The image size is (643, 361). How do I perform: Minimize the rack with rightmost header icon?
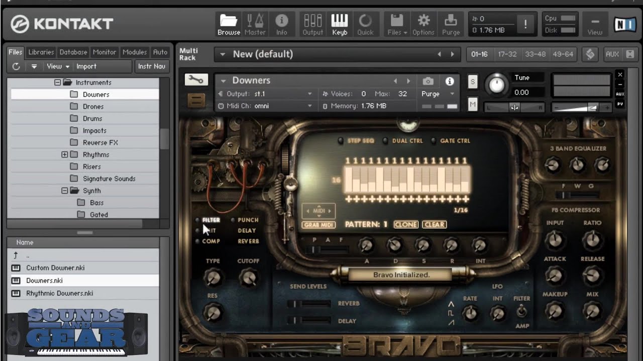tap(631, 54)
